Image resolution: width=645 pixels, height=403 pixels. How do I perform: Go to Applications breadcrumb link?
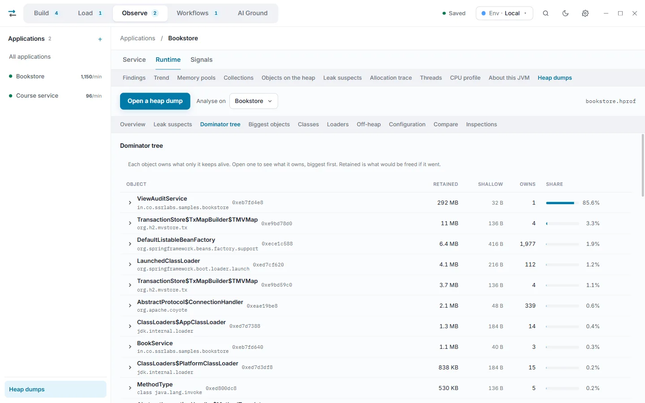click(138, 39)
